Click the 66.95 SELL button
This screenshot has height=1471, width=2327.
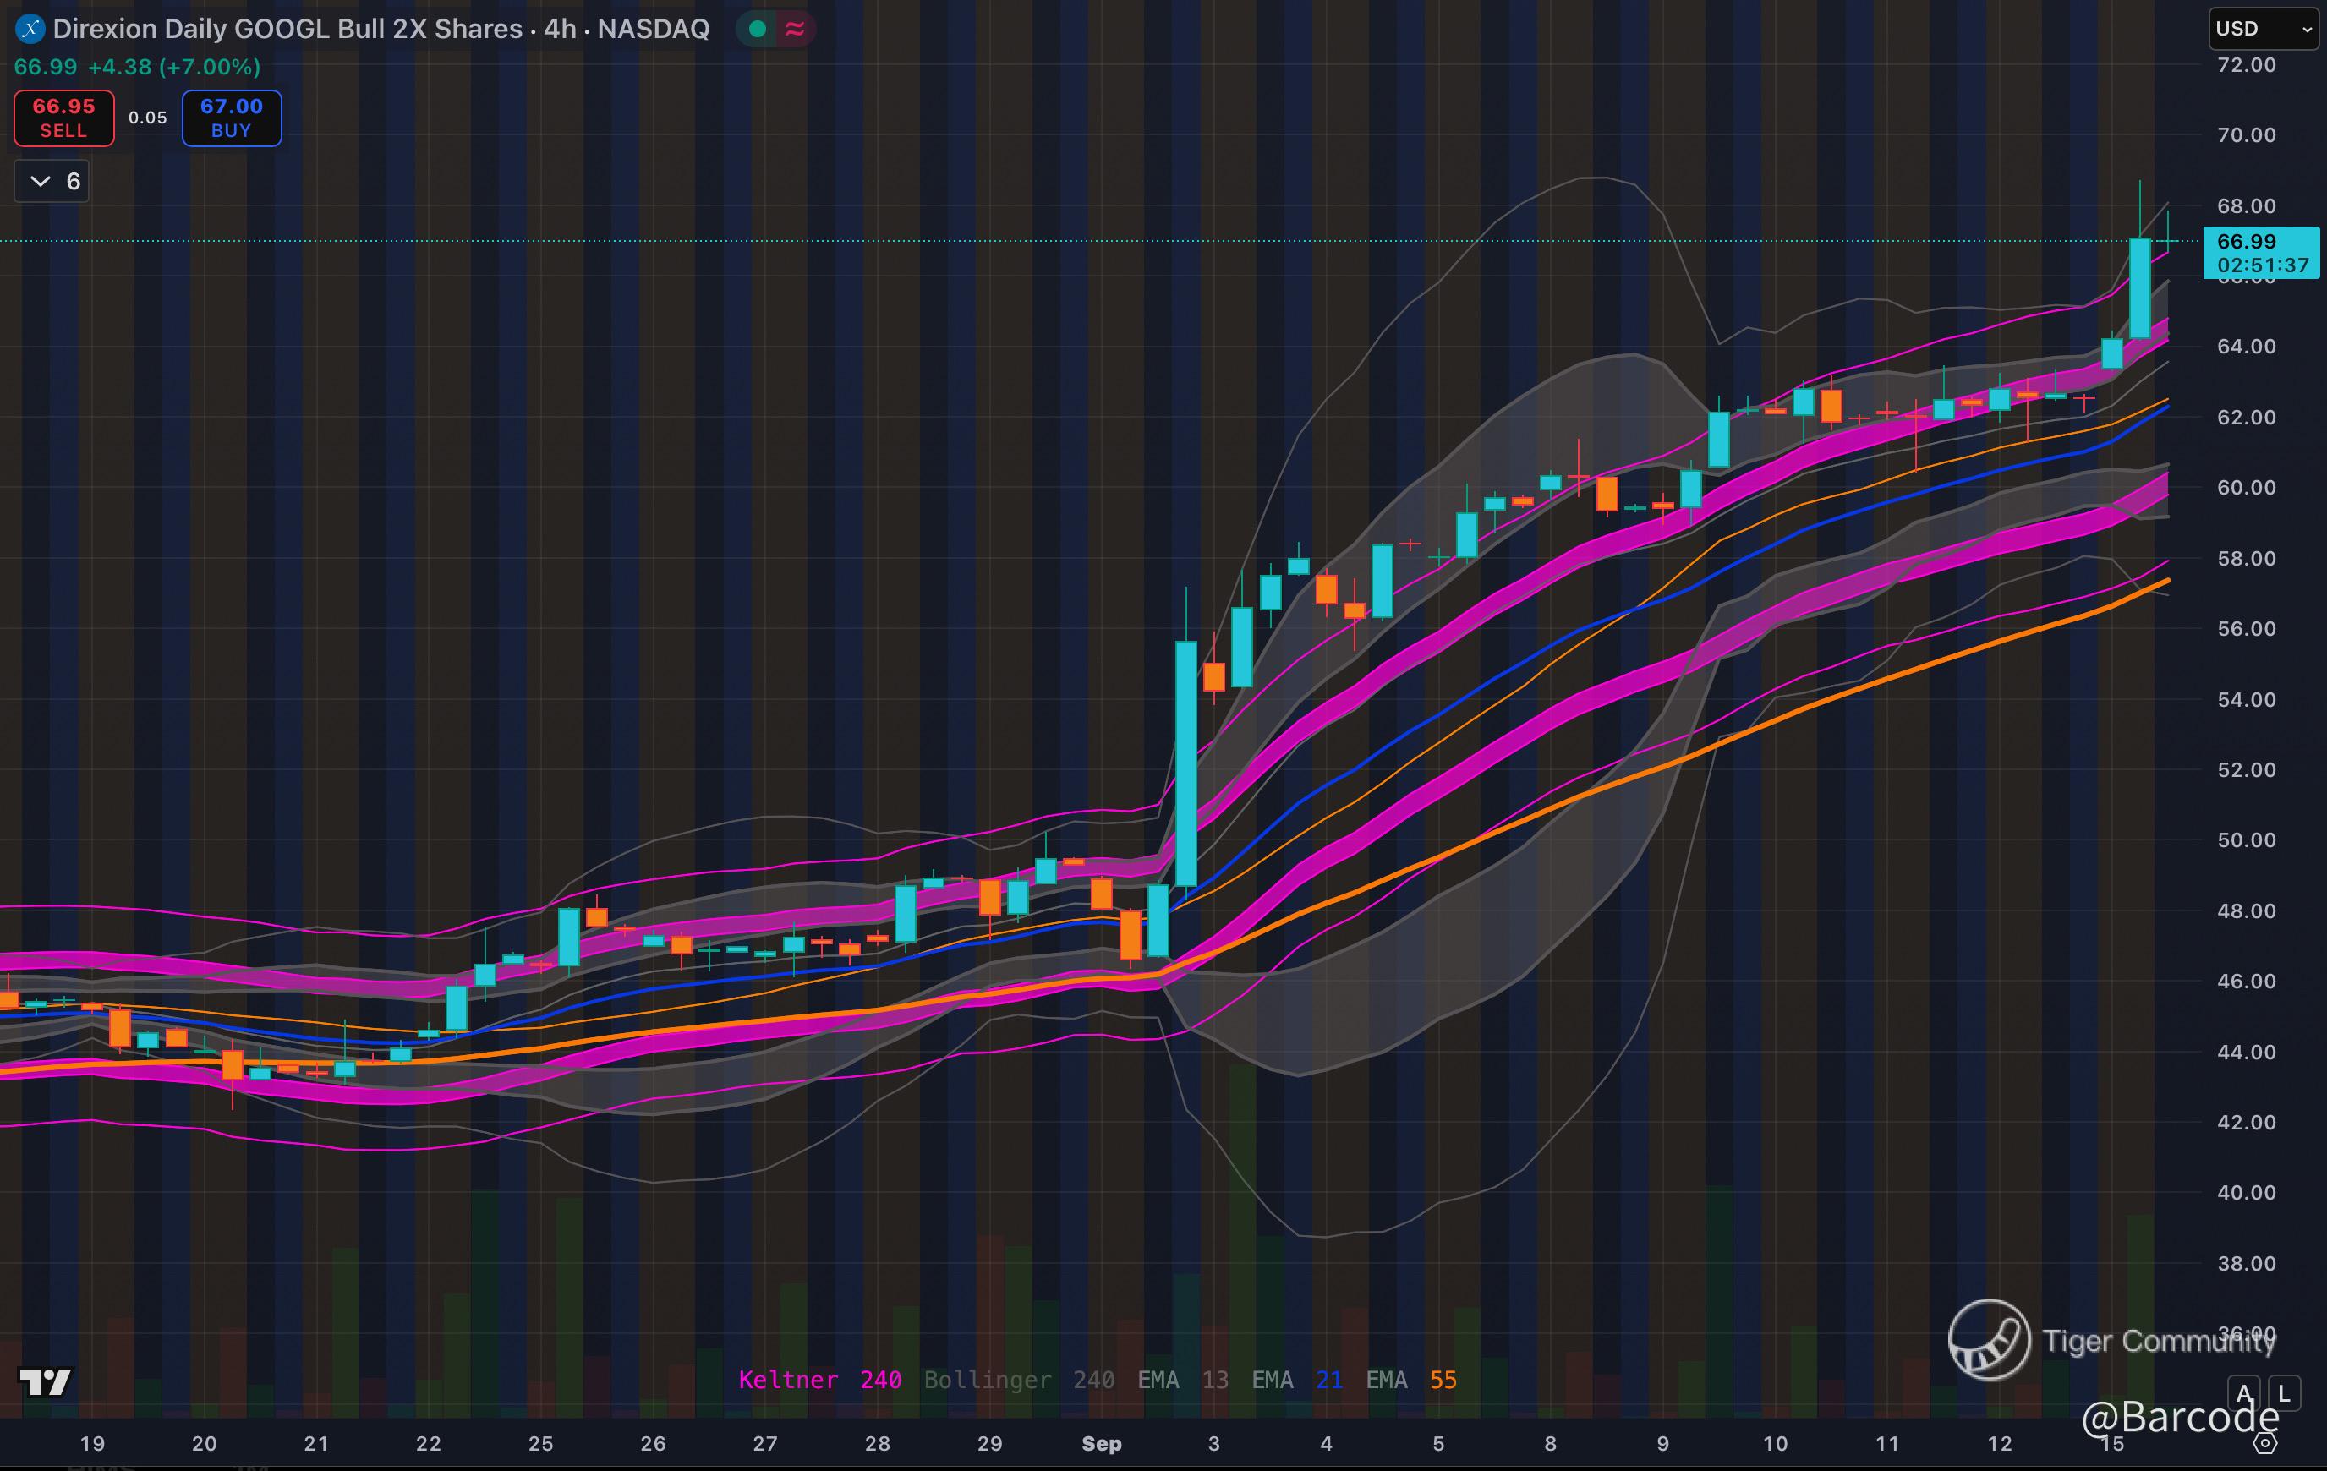click(x=63, y=118)
